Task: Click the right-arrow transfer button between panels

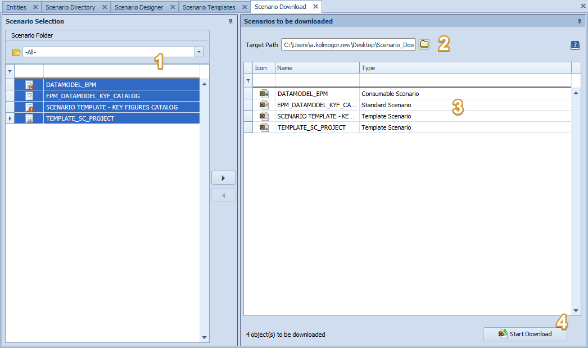Action: coord(223,177)
